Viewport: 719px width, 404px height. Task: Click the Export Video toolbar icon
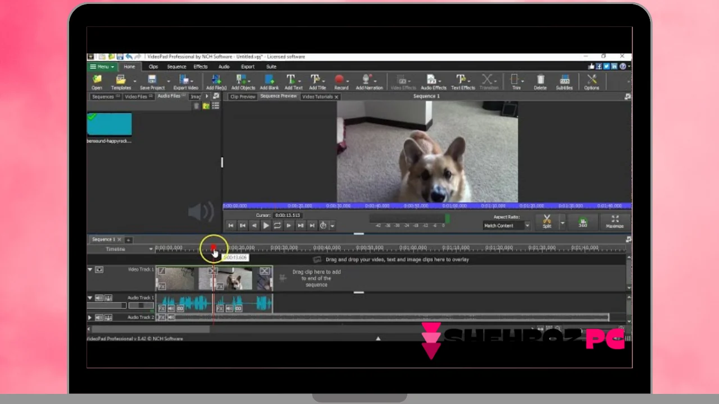pos(185,82)
